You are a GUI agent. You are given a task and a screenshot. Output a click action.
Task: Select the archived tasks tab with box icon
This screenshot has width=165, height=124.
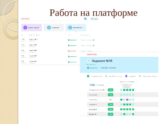point(76,28)
